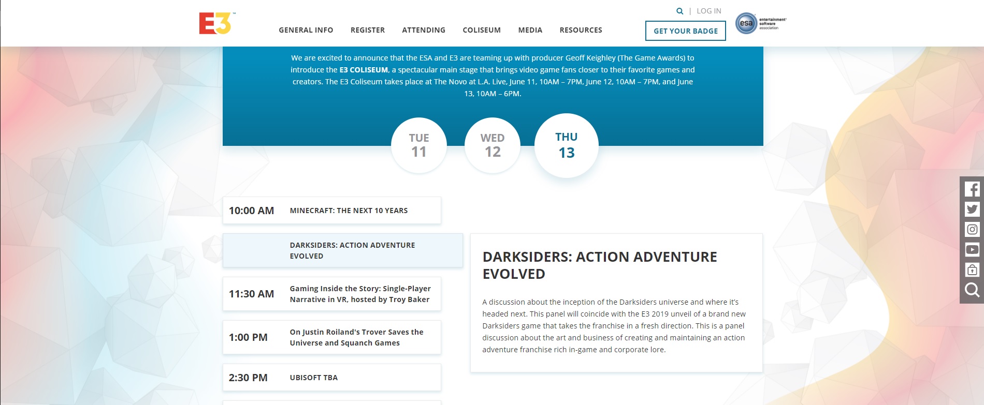Switch to the Tue 11 schedule tab
This screenshot has width=984, height=405.
tap(419, 145)
